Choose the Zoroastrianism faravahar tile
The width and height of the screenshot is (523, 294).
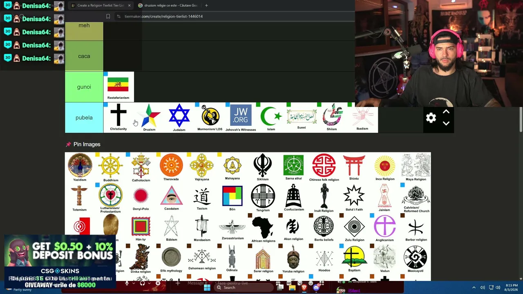pyautogui.click(x=232, y=229)
